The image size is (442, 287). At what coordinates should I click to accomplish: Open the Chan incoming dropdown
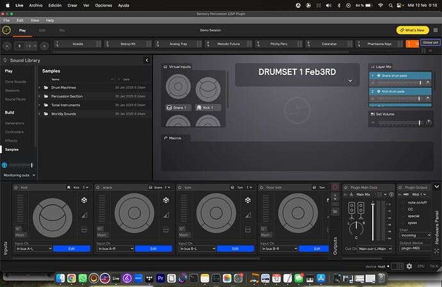(415, 235)
